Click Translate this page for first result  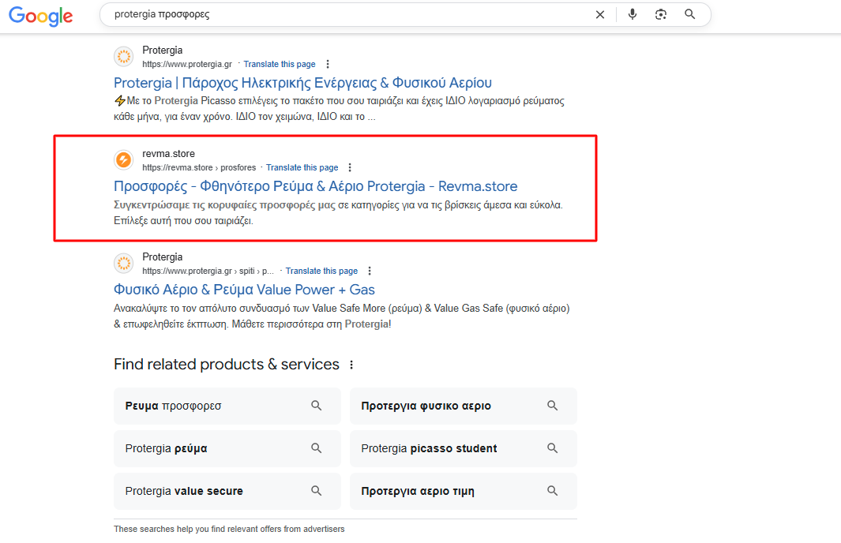[x=279, y=65]
